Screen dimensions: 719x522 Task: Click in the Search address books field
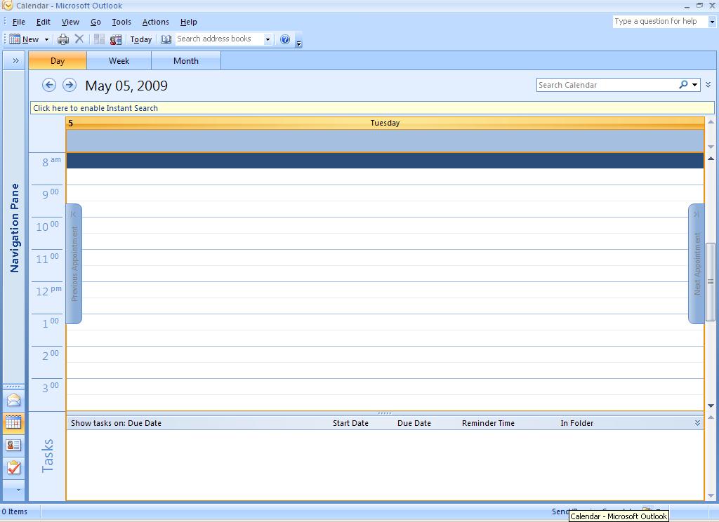pyautogui.click(x=219, y=39)
